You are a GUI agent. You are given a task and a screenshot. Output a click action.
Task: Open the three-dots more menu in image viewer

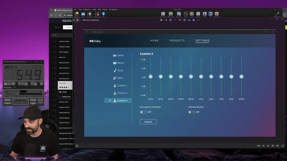point(198,20)
